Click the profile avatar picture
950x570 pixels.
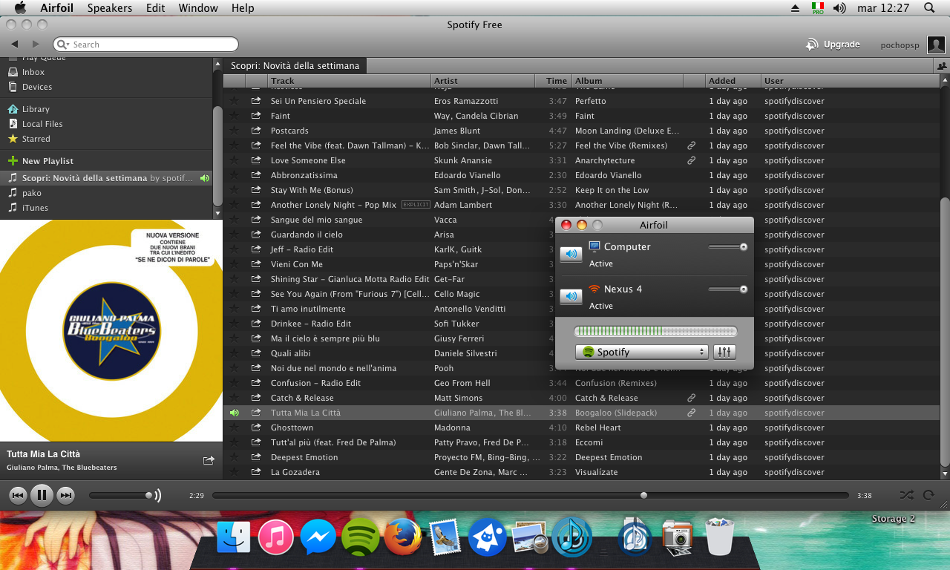(936, 45)
